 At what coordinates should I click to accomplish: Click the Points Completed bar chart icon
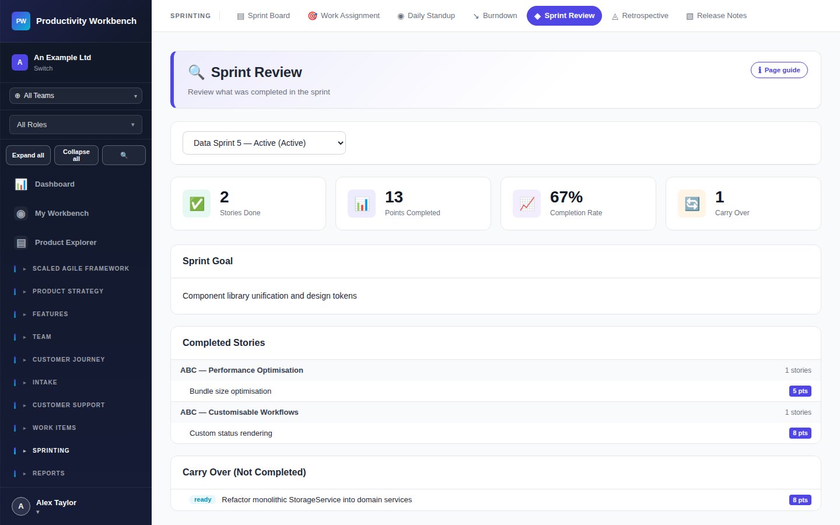[362, 204]
